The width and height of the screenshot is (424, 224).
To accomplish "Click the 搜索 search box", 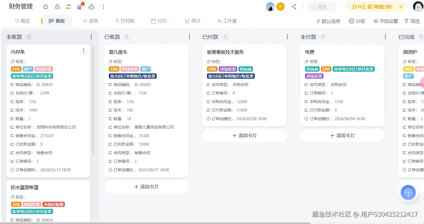I will coord(322,7).
